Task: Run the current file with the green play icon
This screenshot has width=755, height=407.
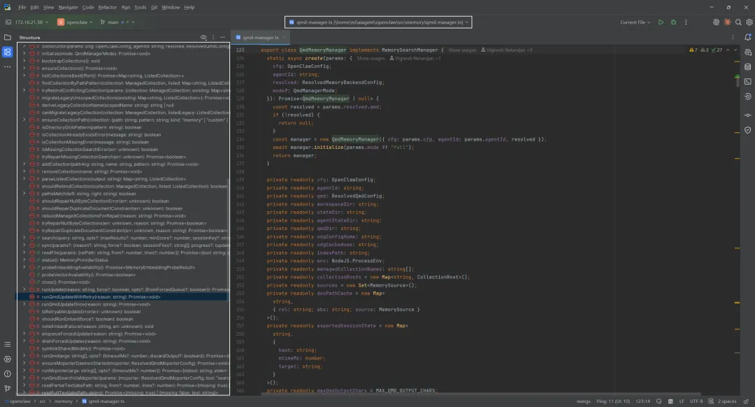Action: pos(661,22)
